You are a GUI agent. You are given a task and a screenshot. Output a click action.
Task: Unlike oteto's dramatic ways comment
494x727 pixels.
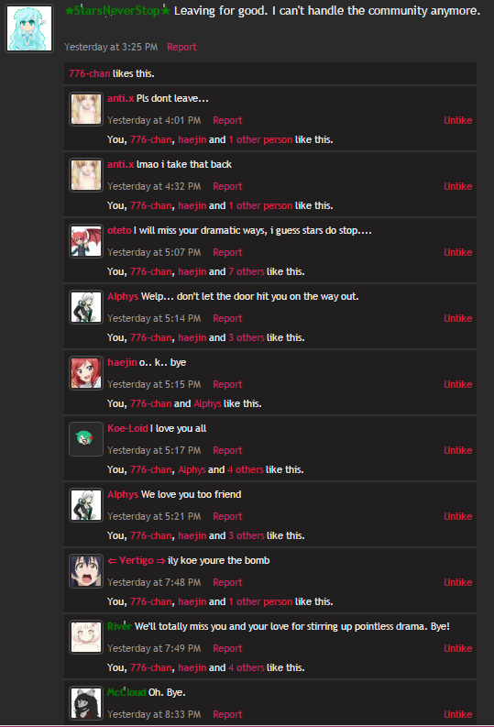pos(458,252)
